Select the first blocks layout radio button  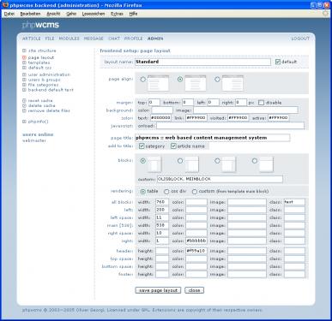point(142,161)
